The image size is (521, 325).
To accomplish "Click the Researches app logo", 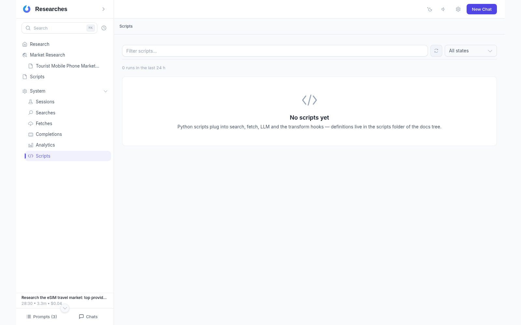I will [27, 9].
